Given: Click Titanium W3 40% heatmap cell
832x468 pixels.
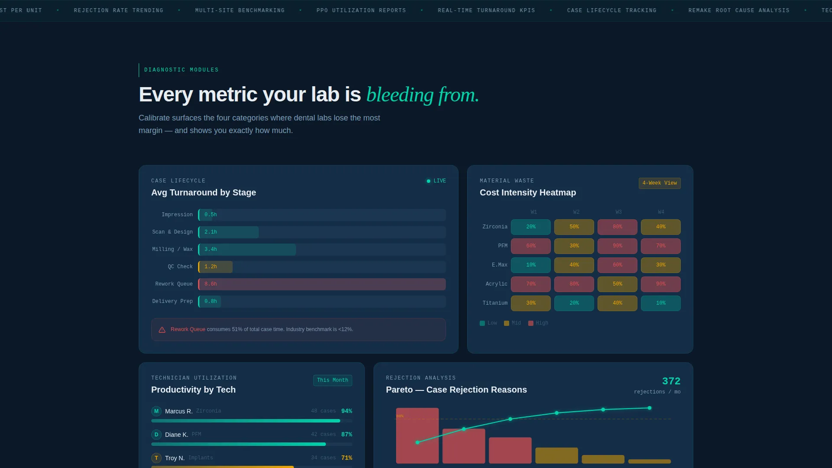Looking at the screenshot, I should click(x=617, y=303).
